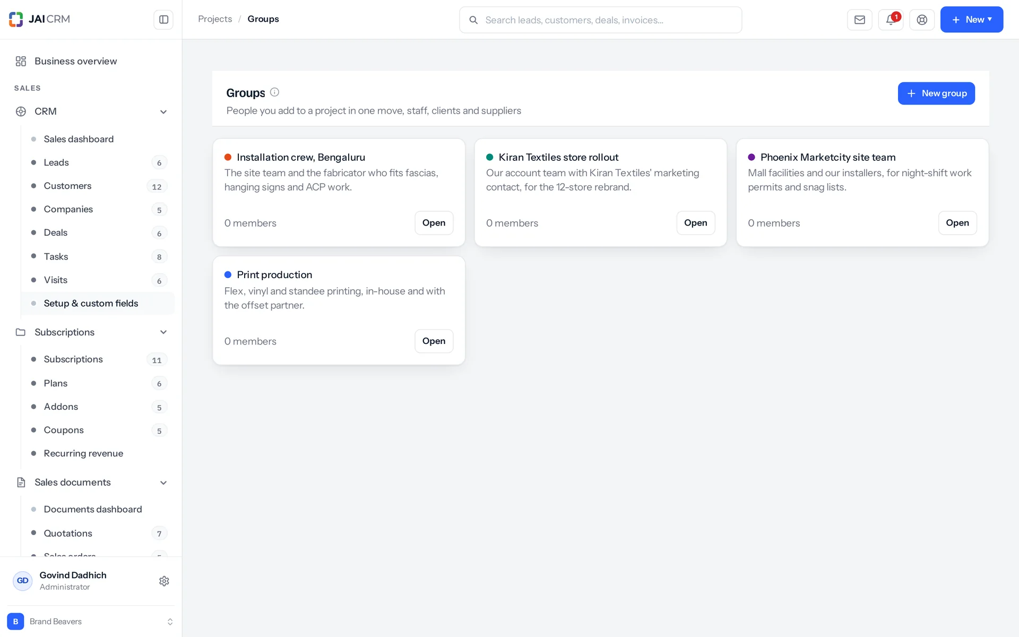Click the Brand Beavers B workspace badge
This screenshot has height=637, width=1019.
coord(15,621)
